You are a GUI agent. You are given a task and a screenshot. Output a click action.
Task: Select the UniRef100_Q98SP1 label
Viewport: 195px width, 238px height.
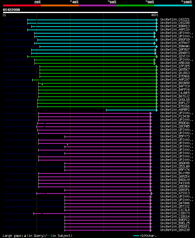coord(175,190)
